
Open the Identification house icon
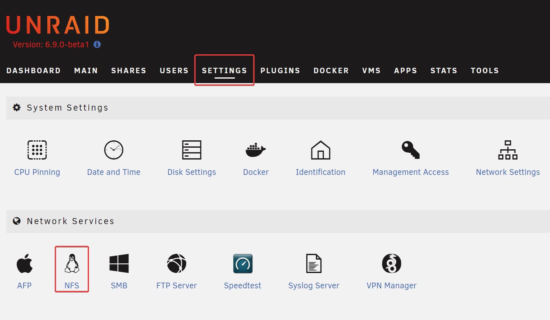point(320,150)
